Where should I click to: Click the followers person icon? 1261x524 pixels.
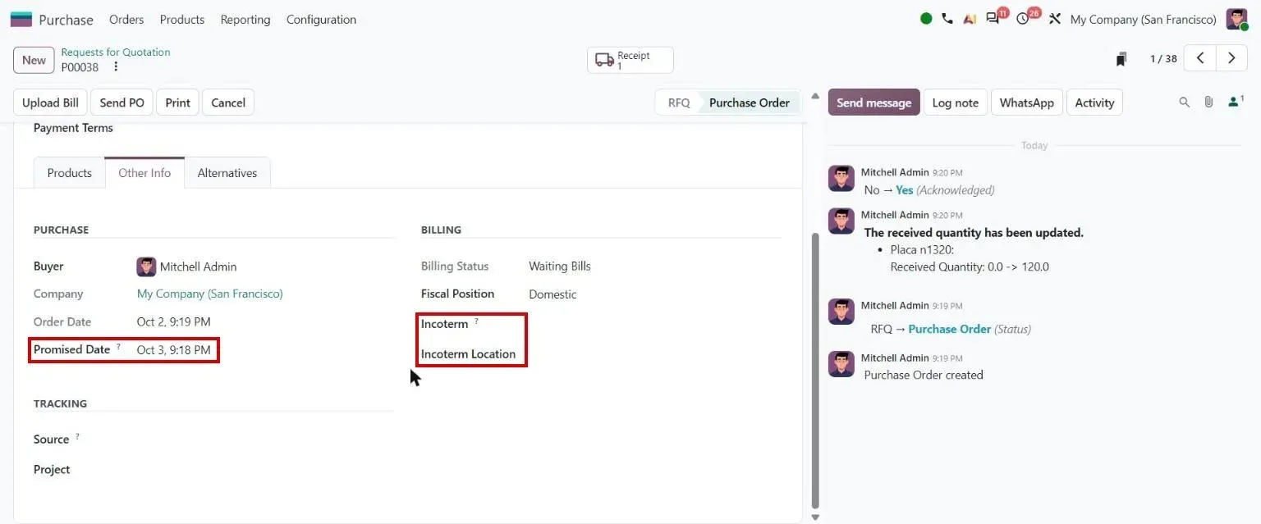tap(1235, 103)
